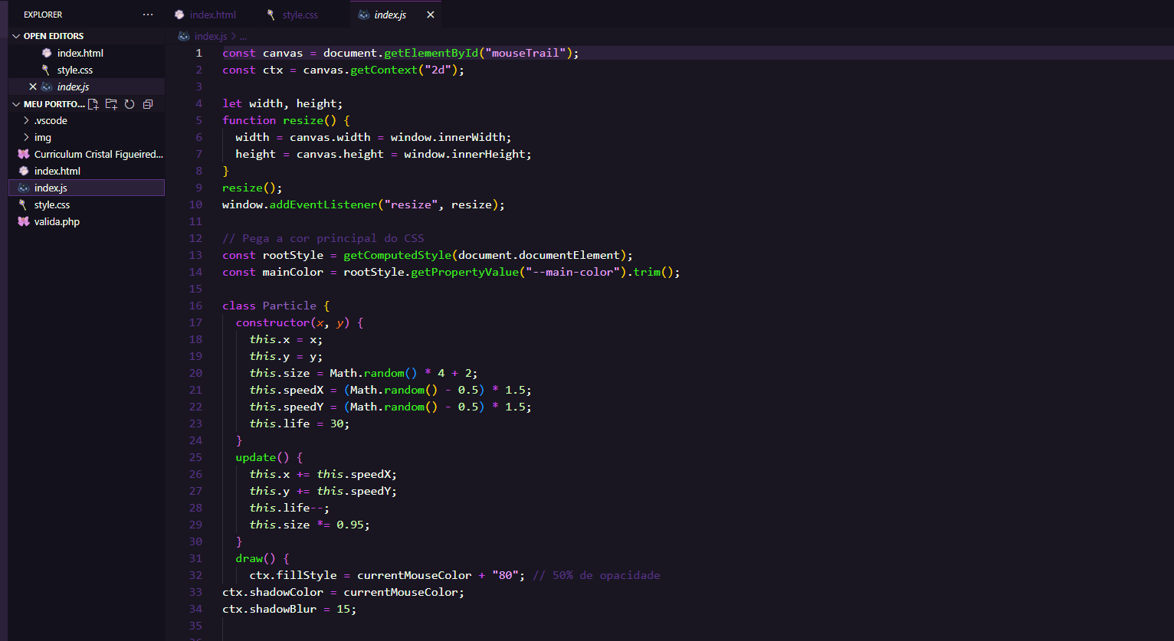Click the breadcrumb ellipsis after index.js
Image resolution: width=1174 pixels, height=641 pixels.
243,36
